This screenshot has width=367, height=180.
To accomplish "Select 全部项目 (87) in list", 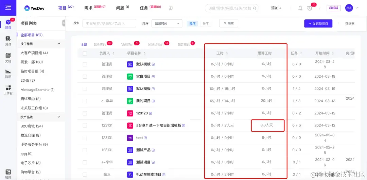I will click(x=32, y=35).
